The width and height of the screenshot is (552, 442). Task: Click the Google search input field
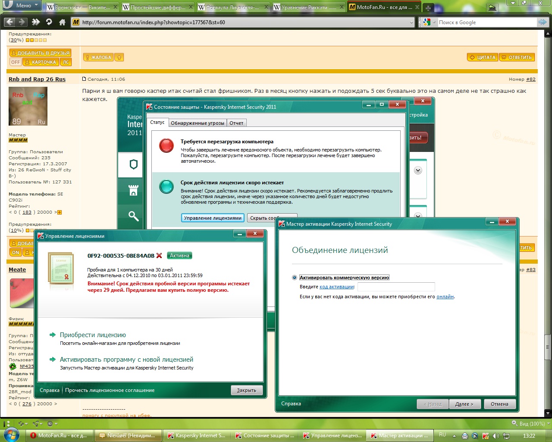[x=487, y=22]
